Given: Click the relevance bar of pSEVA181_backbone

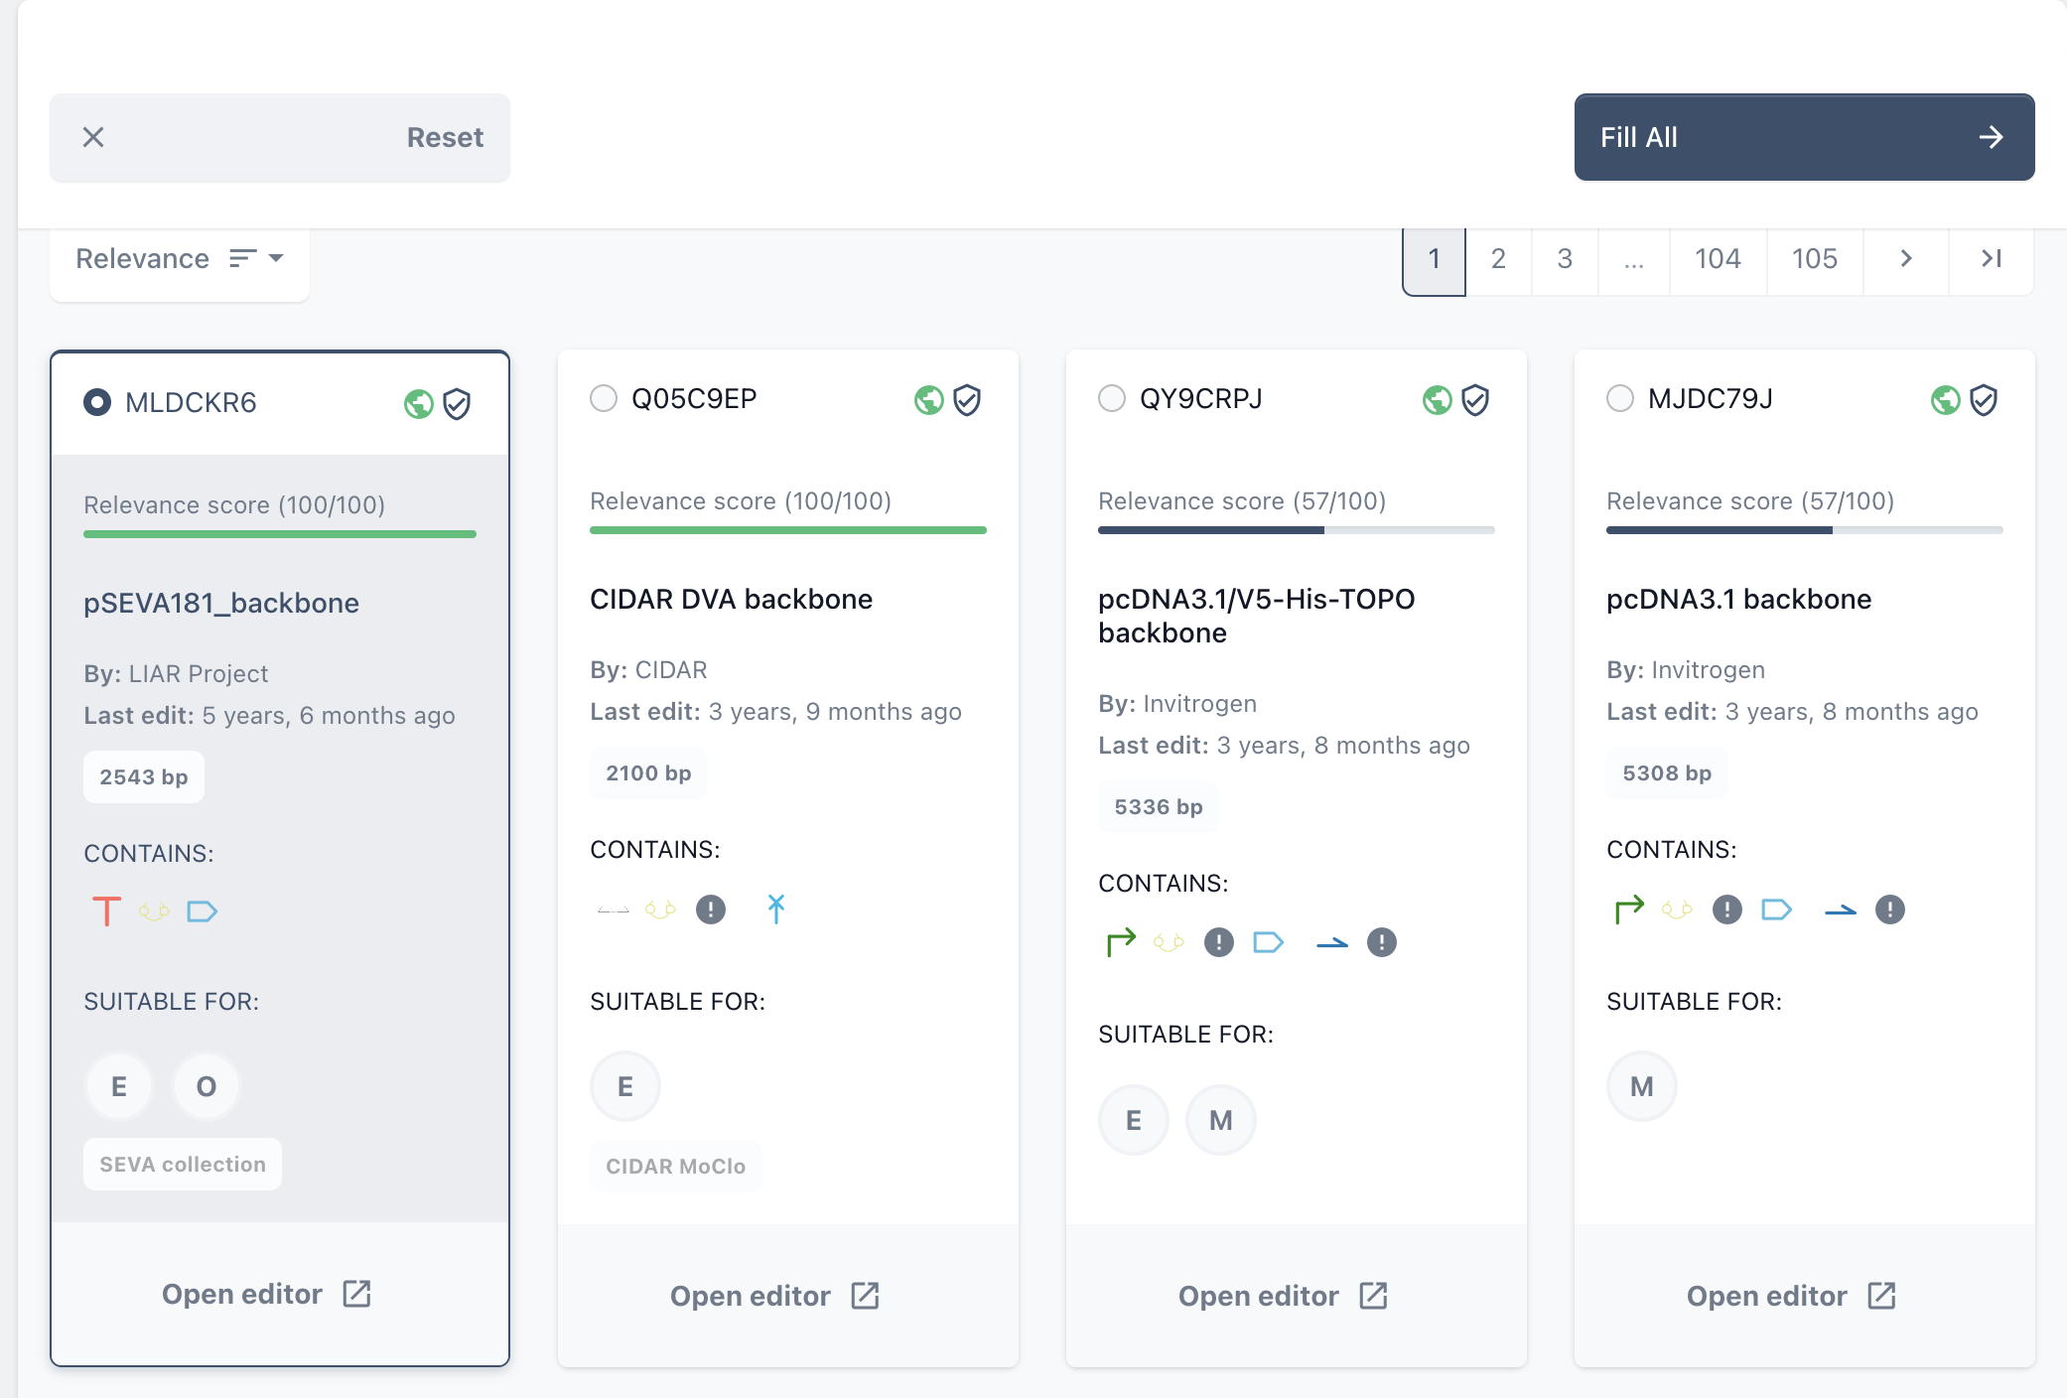Looking at the screenshot, I should (x=280, y=534).
